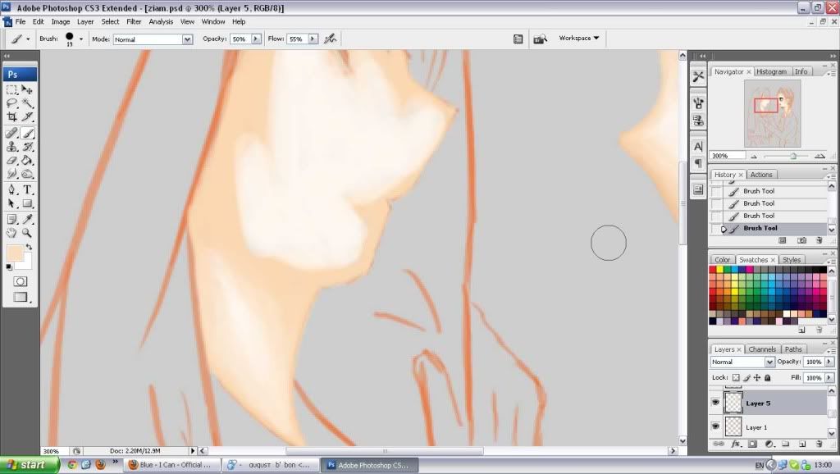
Task: Click the Windows Start button
Action: pyautogui.click(x=30, y=465)
